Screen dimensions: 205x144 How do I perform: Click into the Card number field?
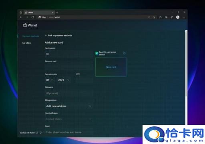69,54
